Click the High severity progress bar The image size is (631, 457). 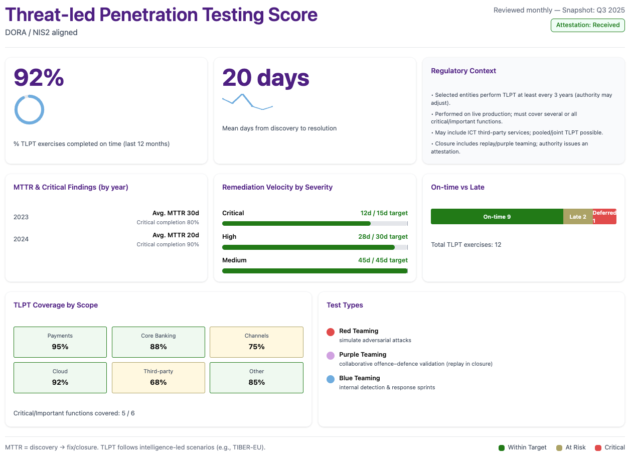coord(315,247)
